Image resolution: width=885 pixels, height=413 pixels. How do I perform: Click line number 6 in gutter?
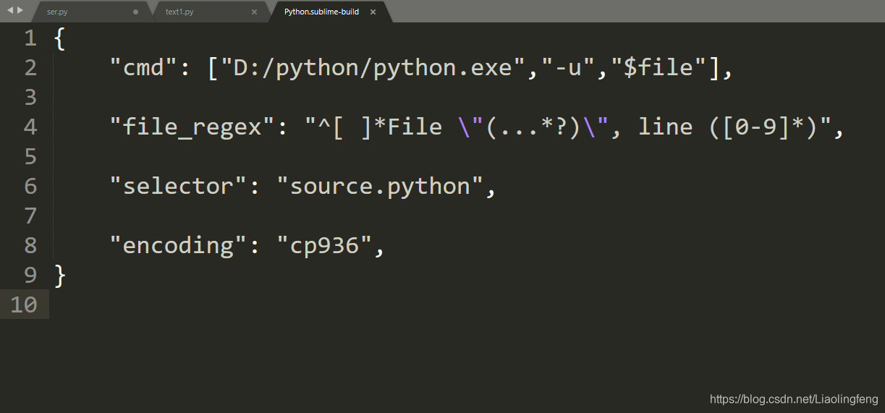(x=30, y=187)
